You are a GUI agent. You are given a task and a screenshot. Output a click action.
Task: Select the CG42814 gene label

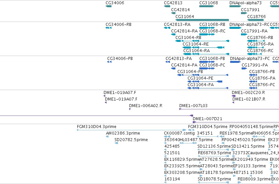180,9
